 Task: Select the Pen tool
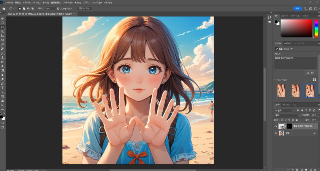coord(2,84)
